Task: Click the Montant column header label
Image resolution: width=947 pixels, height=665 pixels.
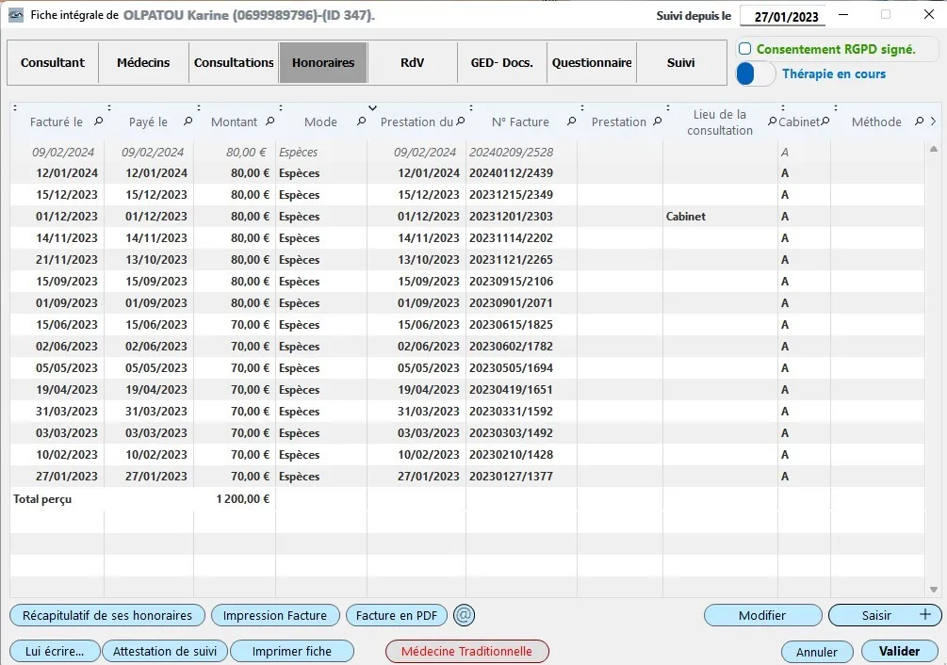Action: click(x=235, y=122)
